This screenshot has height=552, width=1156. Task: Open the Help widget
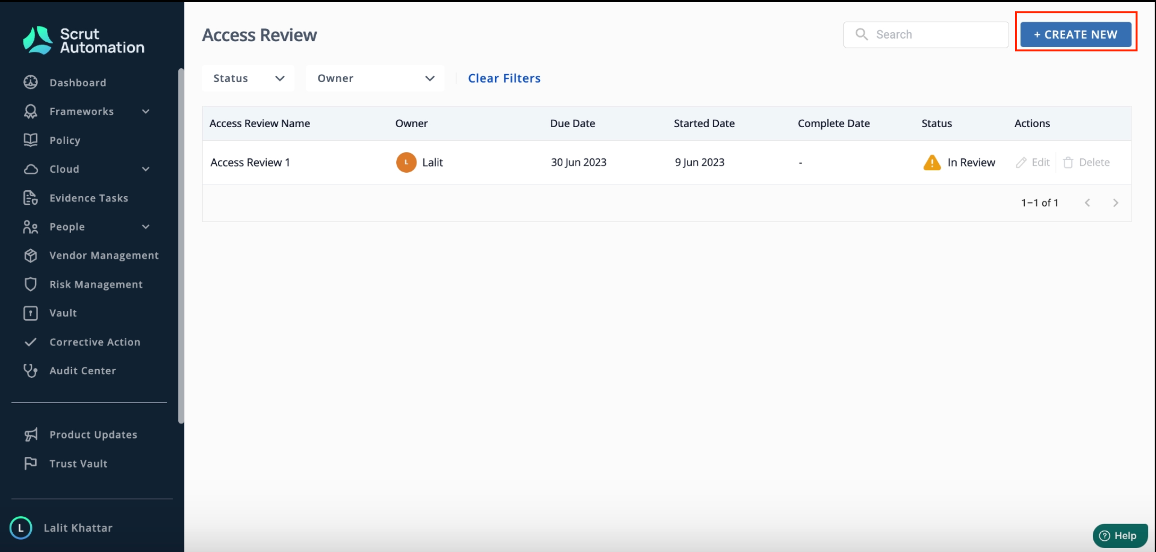pyautogui.click(x=1120, y=536)
